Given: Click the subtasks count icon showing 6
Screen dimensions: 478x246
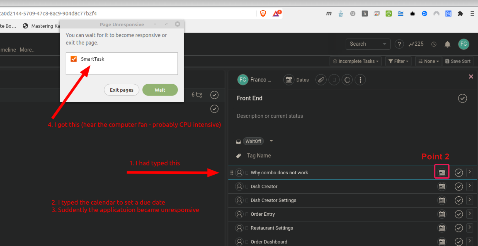Looking at the screenshot, I should coord(197,95).
